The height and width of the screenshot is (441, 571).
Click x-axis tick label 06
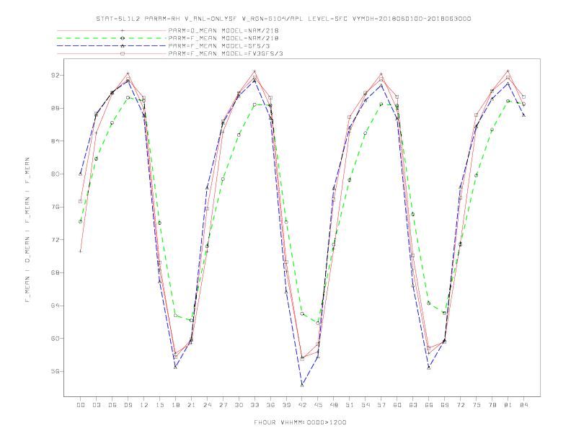[112, 405]
